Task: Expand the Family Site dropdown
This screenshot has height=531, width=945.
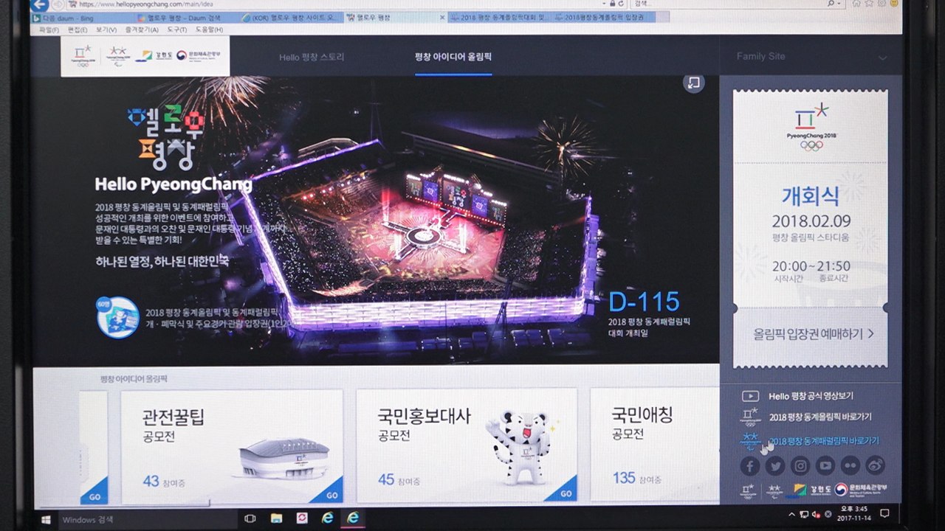Action: click(811, 57)
